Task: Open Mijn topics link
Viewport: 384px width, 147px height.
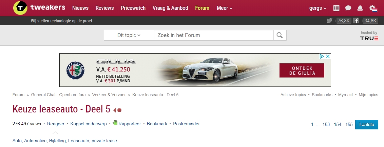Action: 368,94
